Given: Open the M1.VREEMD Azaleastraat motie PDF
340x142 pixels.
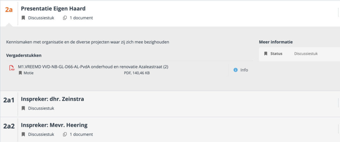Looking at the screenshot, I should pyautogui.click(x=93, y=67).
